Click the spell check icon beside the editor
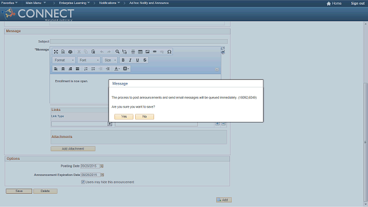Image resolution: width=368 pixels, height=207 pixels. point(223,52)
